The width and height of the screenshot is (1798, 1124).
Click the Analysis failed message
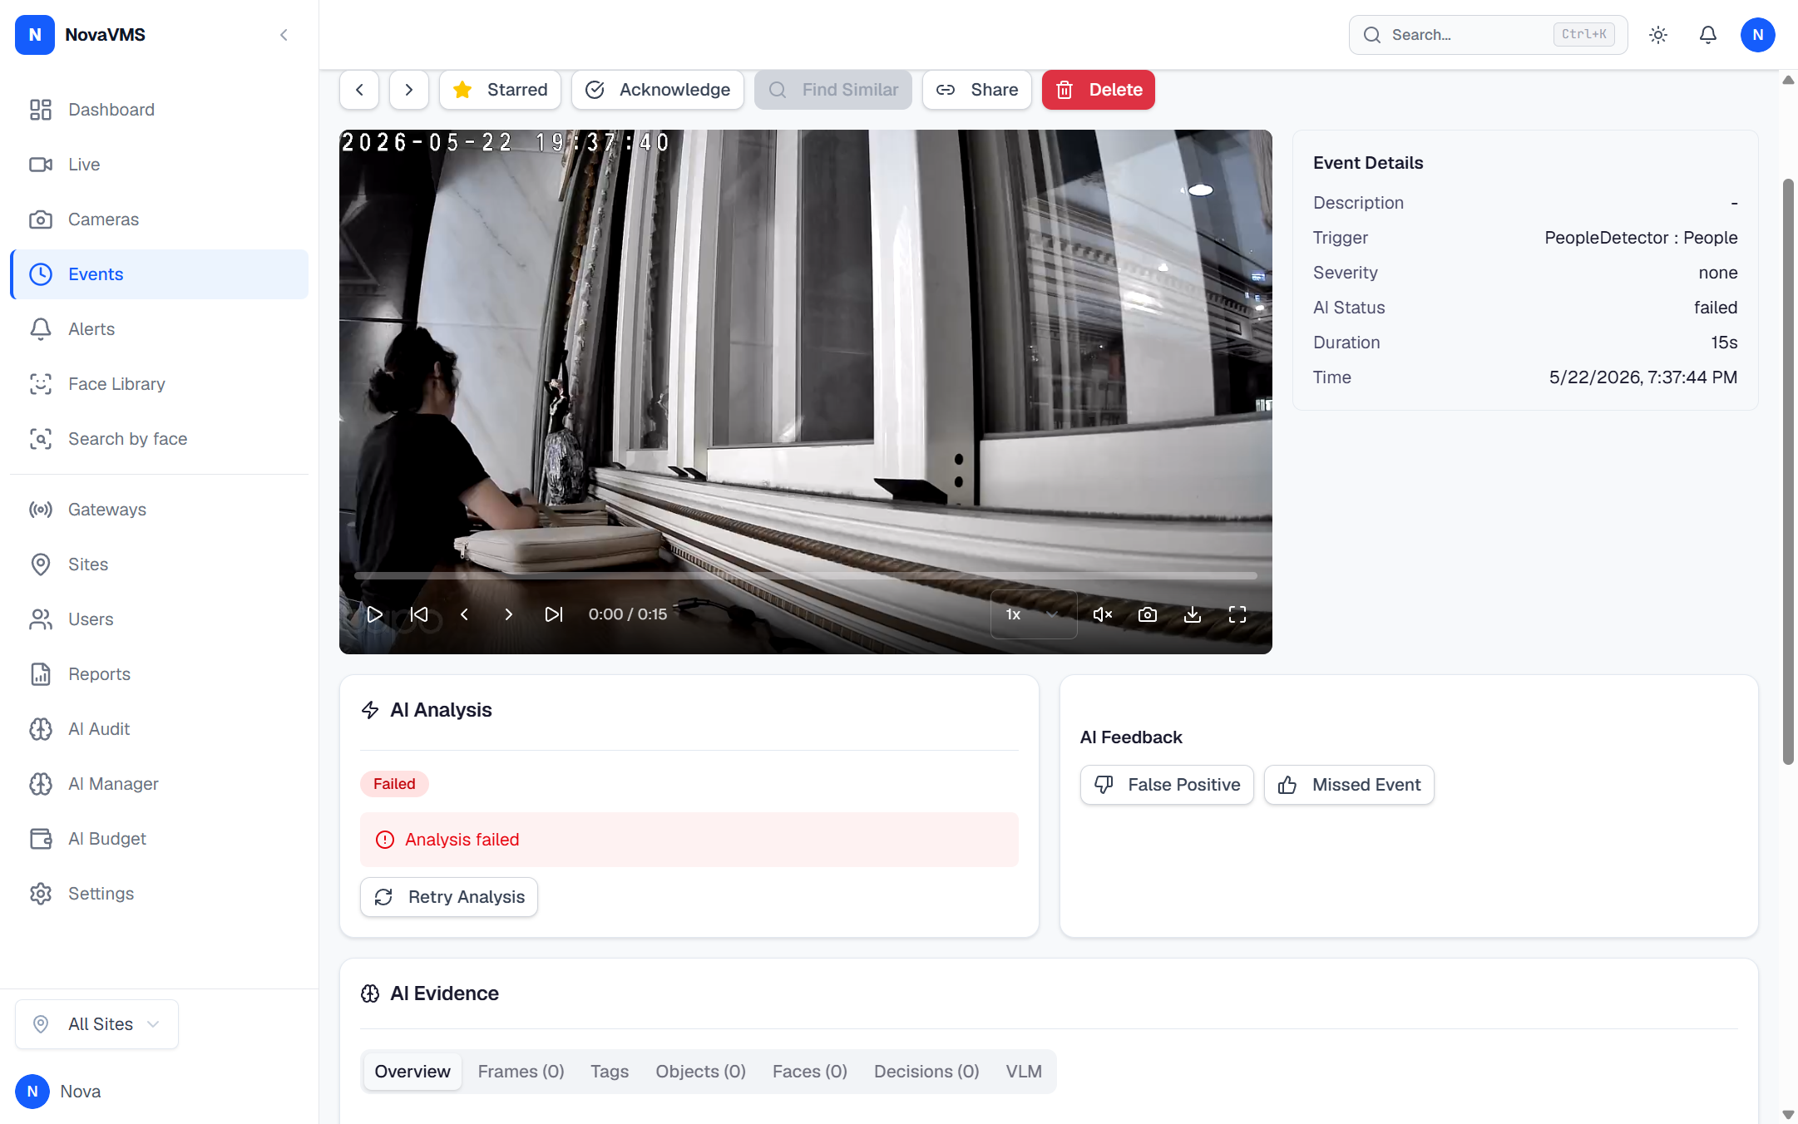coord(689,840)
